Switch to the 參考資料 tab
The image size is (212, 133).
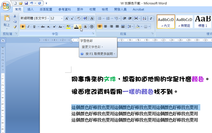click(64, 9)
